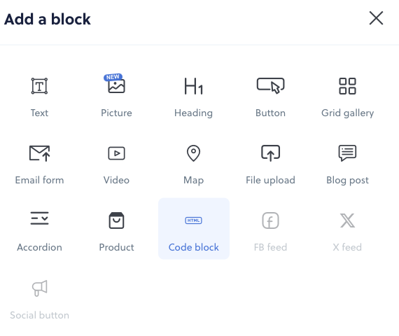Choose the File upload block
The image size is (399, 336).
coord(270,164)
